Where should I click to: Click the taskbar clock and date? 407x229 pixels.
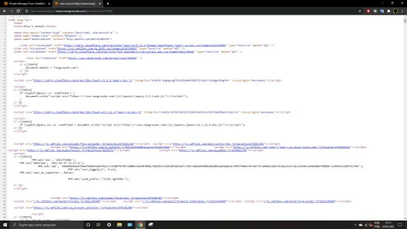coord(388,225)
